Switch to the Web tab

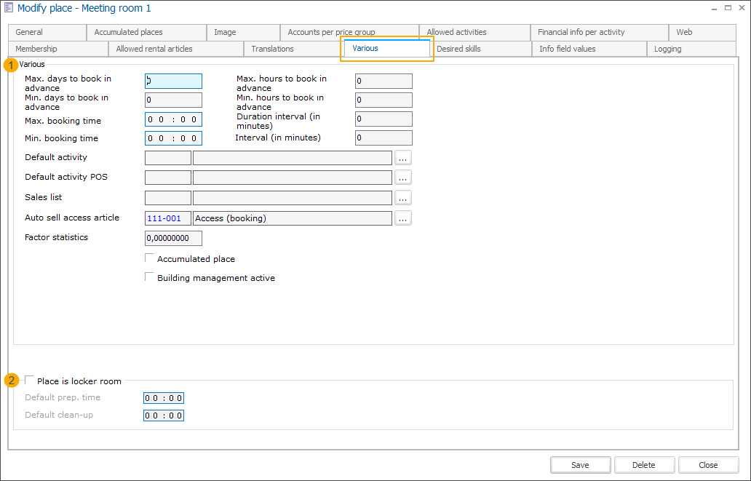click(x=683, y=32)
